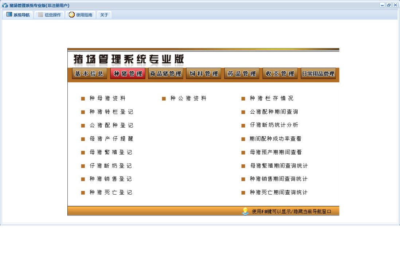400x261 pixels.
Task: Open 公猪配种期间查询
Action: (274, 112)
